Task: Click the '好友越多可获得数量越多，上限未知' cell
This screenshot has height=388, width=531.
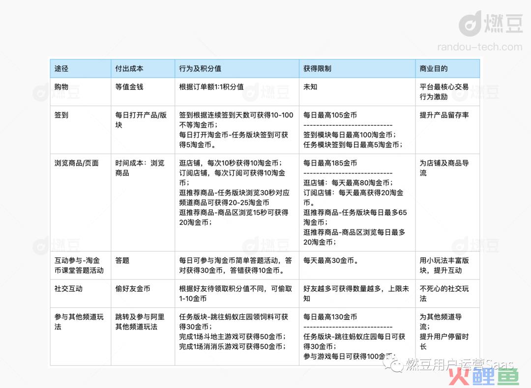Action: (357, 294)
